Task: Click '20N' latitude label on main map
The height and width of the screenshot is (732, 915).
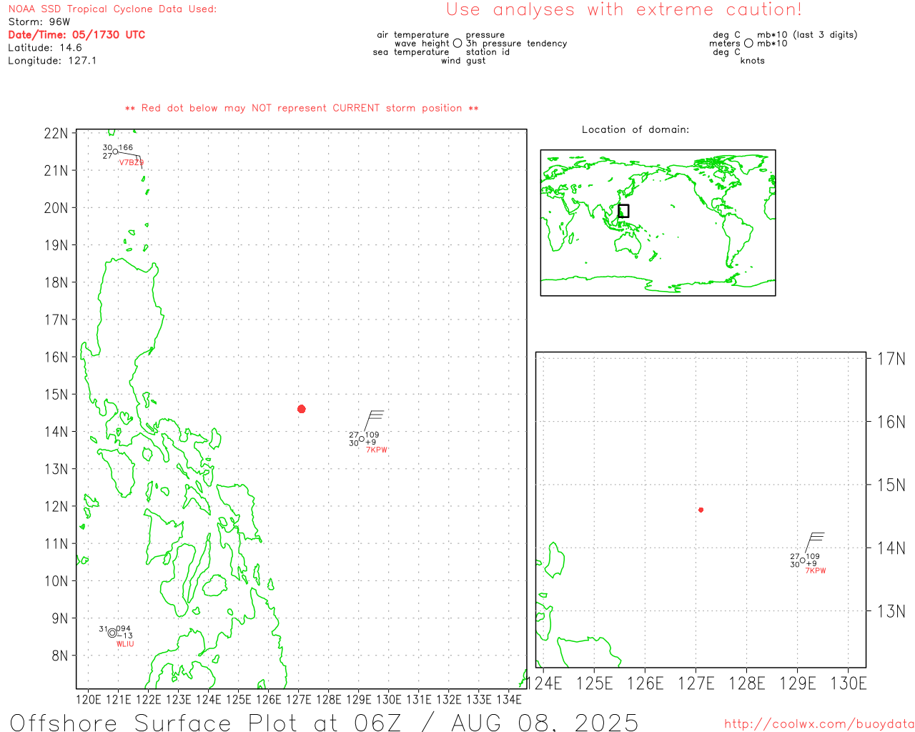Action: [x=56, y=208]
